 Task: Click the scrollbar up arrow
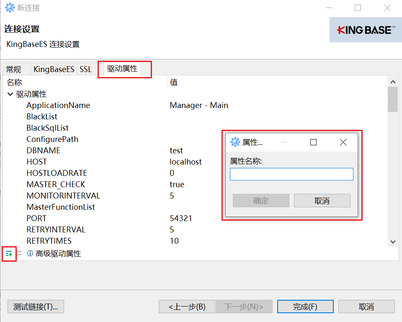pos(393,81)
